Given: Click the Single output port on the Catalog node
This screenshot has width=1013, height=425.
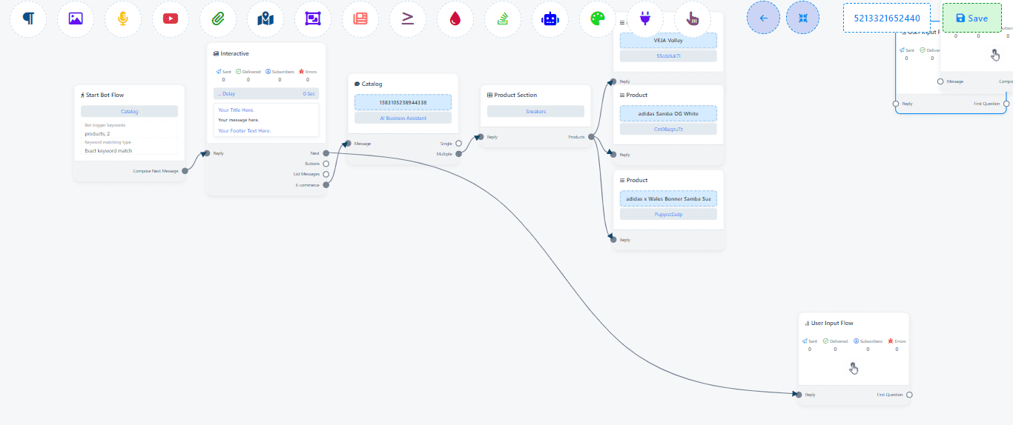Looking at the screenshot, I should [458, 144].
